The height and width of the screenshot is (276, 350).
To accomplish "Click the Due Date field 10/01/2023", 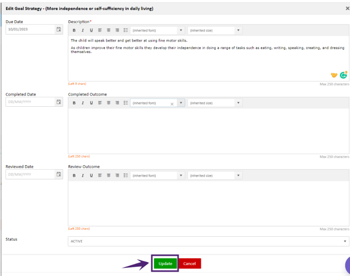I will pos(30,29).
